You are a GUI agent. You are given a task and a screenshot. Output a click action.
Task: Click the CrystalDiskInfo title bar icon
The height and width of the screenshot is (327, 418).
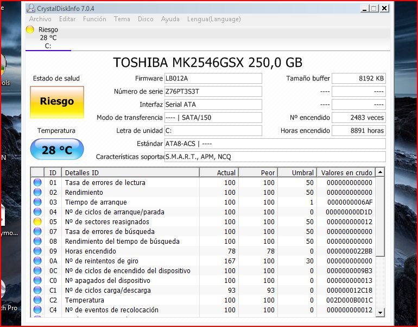pyautogui.click(x=31, y=8)
